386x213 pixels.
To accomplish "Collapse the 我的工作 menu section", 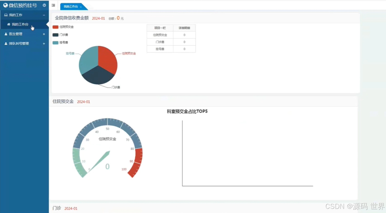I will (x=44, y=15).
